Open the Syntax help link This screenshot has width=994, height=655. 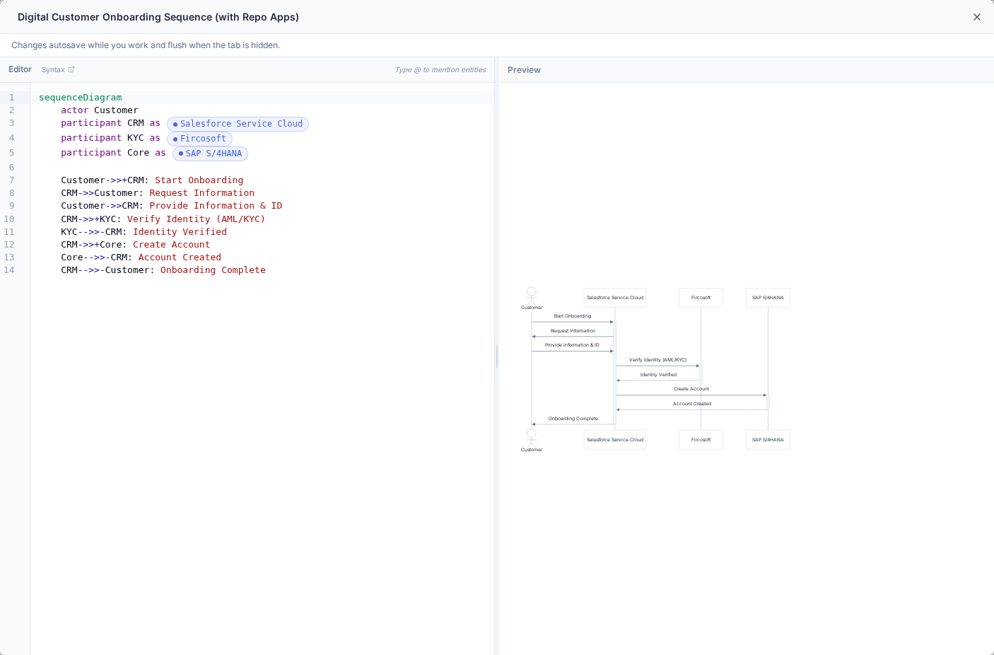point(58,69)
